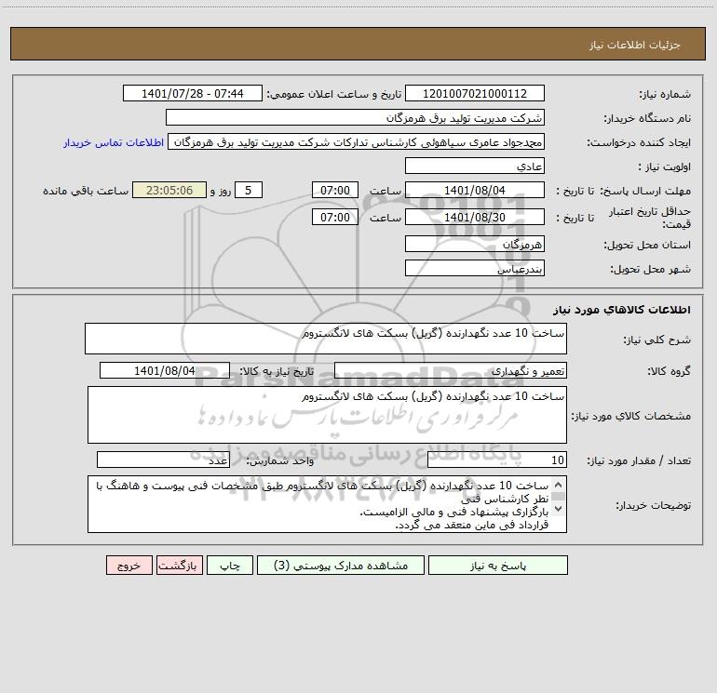Click the 'ایجاد کننده درخواست:' label
Viewport: 717px width, 693px height.
coord(639,142)
